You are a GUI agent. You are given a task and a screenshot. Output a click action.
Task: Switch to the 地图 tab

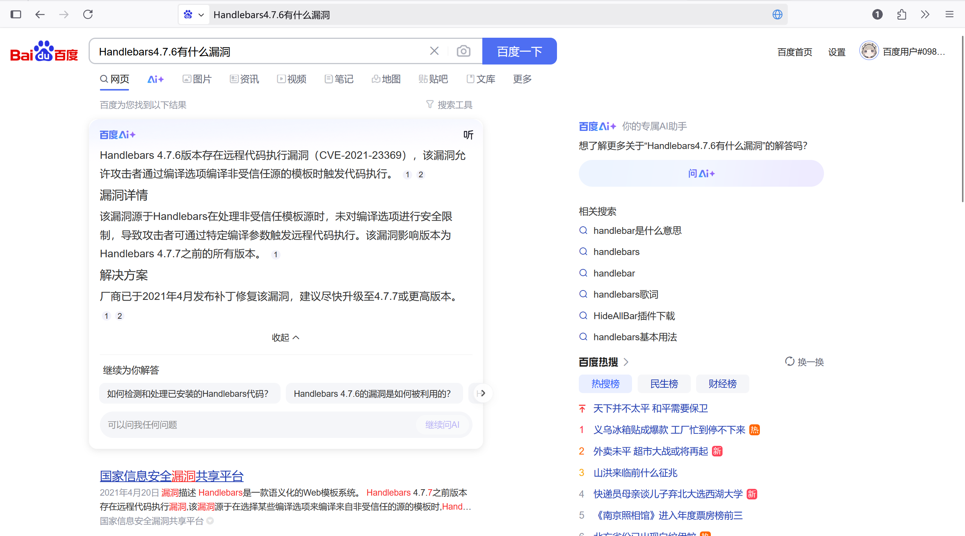click(386, 79)
